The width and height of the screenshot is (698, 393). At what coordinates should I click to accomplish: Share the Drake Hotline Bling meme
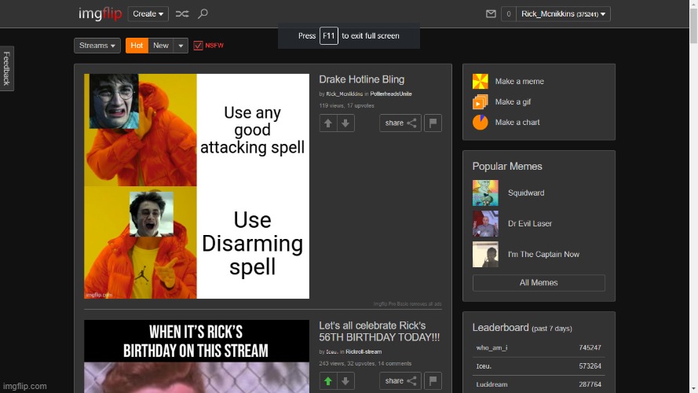pyautogui.click(x=400, y=123)
